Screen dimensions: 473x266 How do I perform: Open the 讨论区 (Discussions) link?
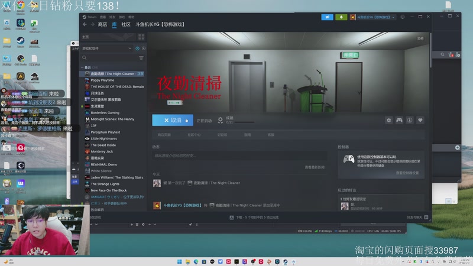point(222,135)
